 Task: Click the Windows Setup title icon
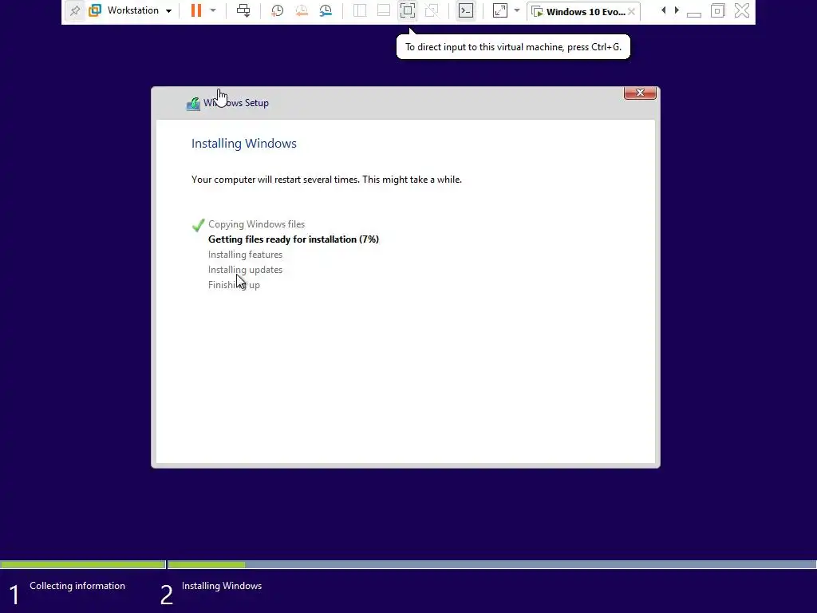(193, 104)
